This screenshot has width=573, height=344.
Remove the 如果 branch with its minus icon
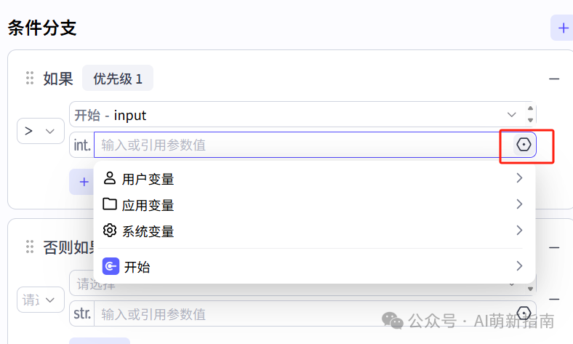554,79
